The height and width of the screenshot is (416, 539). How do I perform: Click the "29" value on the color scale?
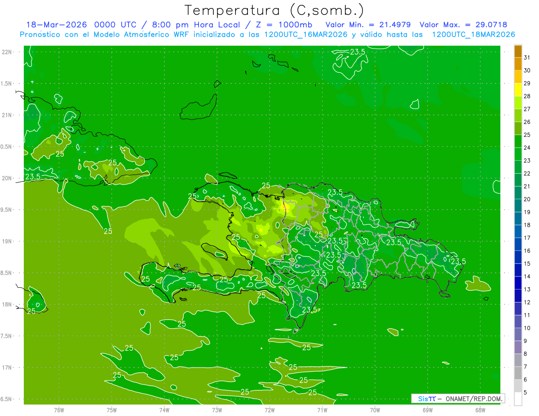(527, 83)
